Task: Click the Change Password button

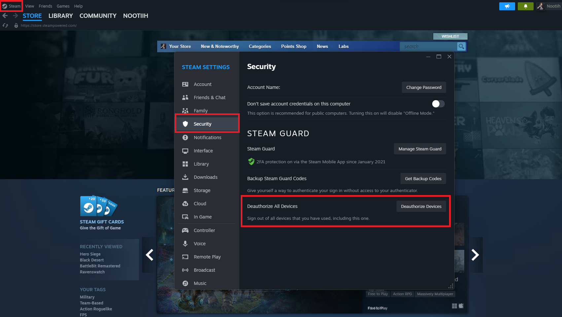Action: coord(424,87)
